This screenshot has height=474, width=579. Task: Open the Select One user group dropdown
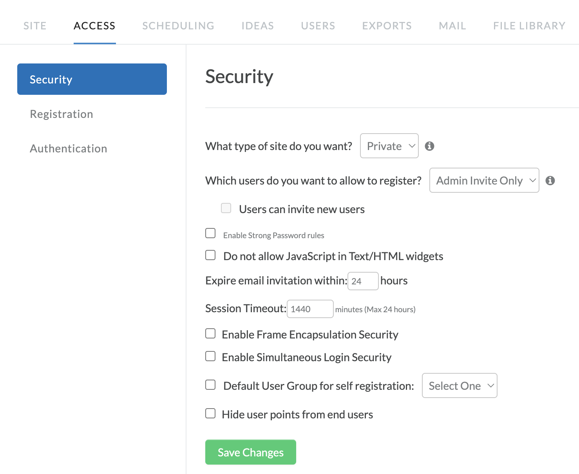460,385
